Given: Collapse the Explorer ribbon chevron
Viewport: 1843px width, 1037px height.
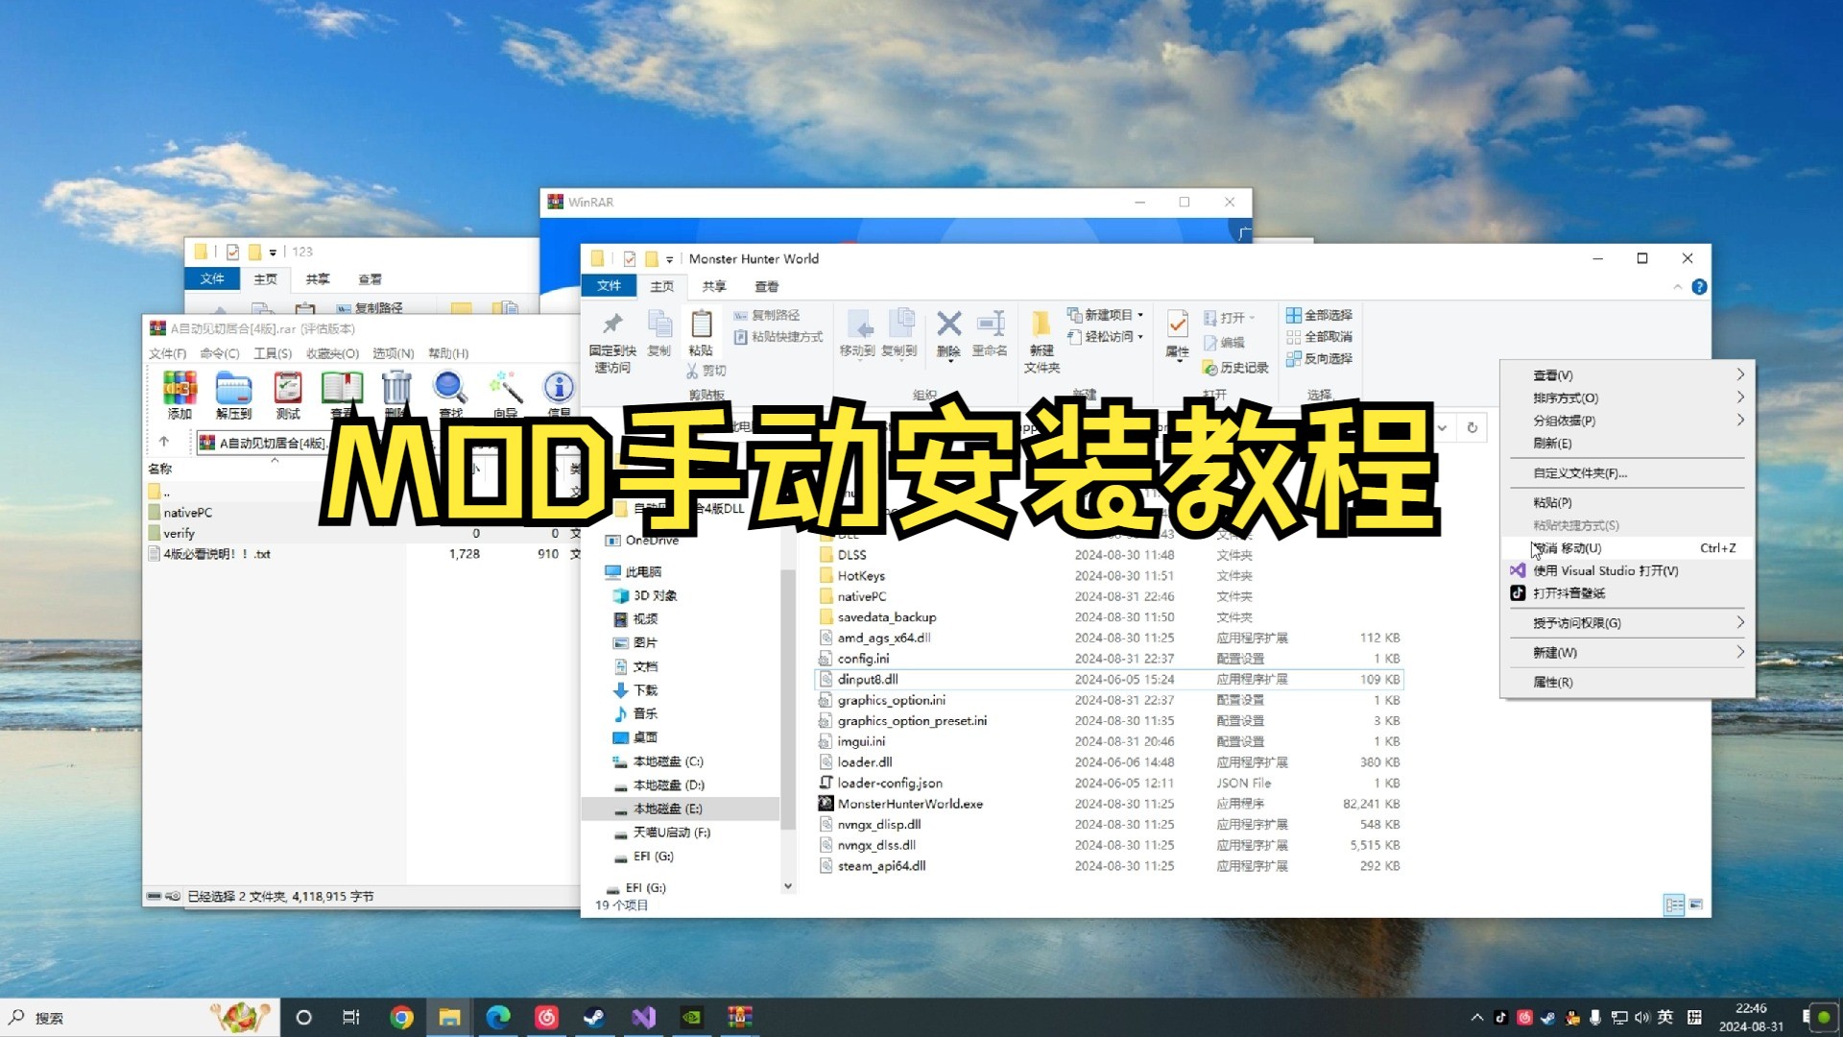Looking at the screenshot, I should [1677, 287].
